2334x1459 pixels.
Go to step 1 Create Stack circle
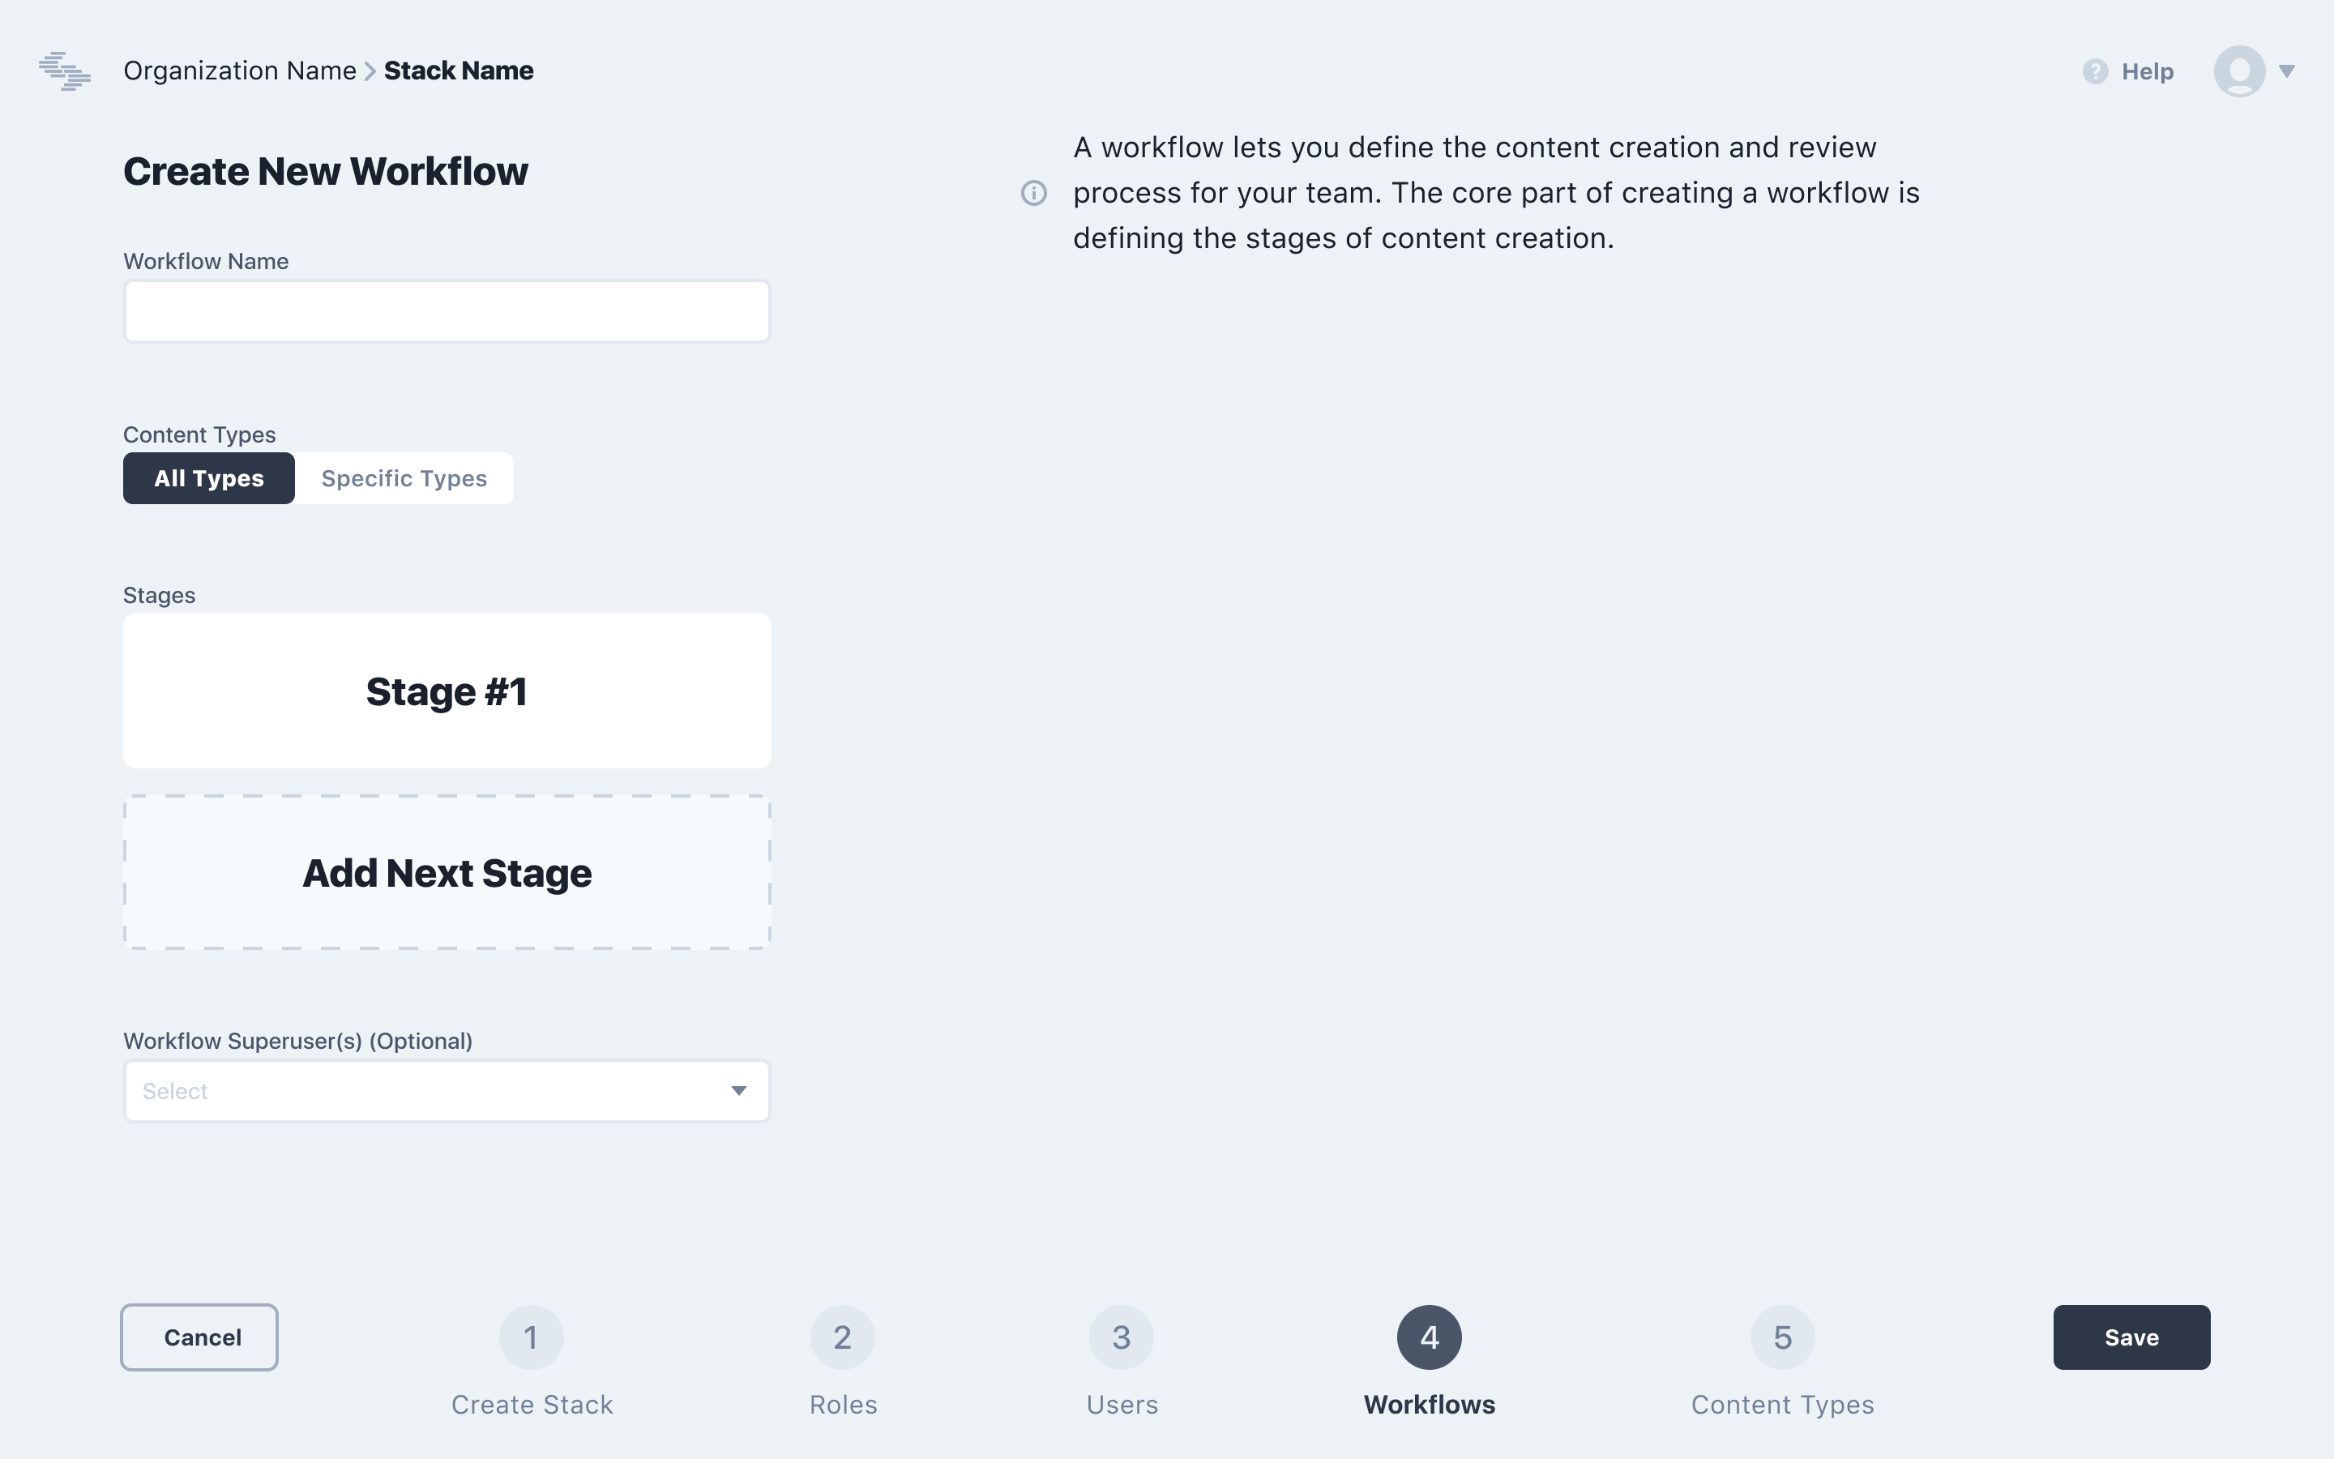click(531, 1337)
